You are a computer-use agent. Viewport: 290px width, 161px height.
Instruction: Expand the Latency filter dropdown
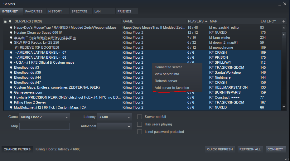click(x=129, y=117)
